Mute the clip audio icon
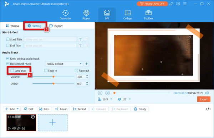214x138 pixels. (x=14, y=128)
